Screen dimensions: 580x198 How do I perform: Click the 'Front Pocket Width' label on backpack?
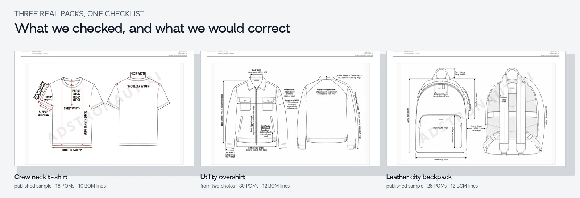tap(441, 127)
